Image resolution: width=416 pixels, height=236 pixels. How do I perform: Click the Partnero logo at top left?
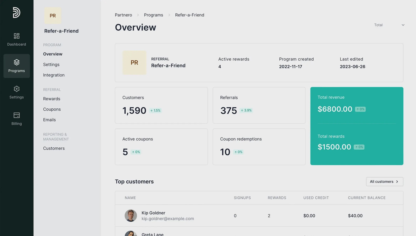16,13
